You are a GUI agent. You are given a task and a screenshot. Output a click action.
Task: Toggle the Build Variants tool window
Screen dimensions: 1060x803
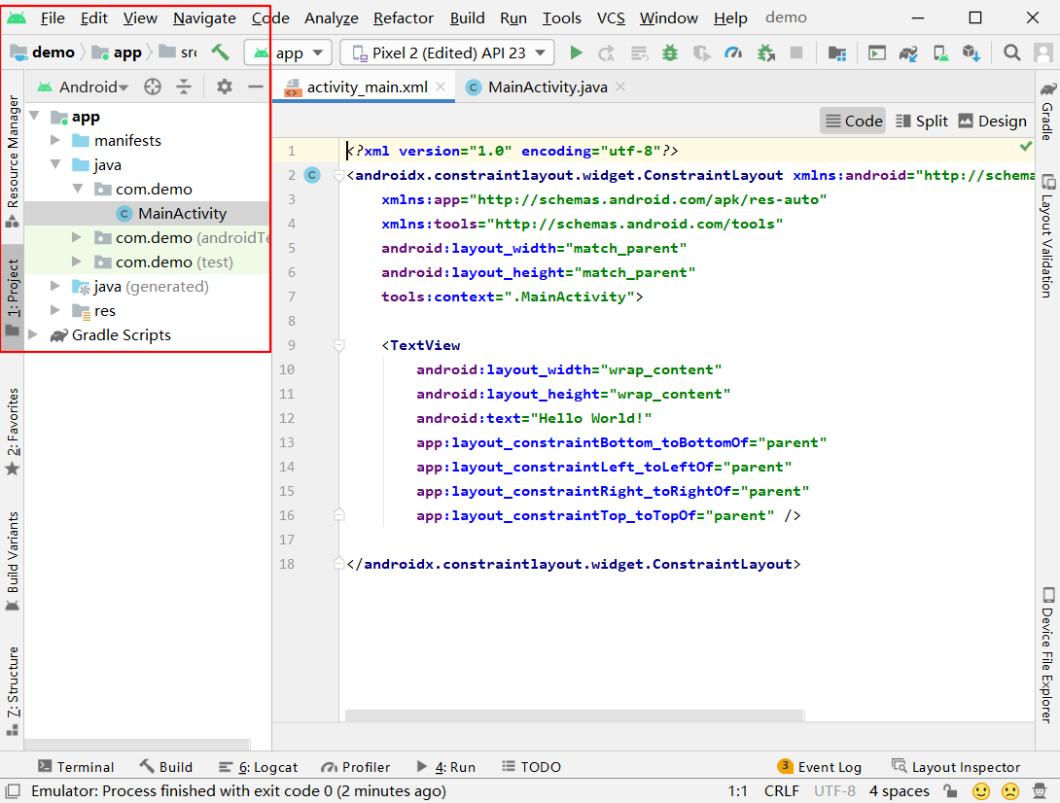click(x=13, y=561)
